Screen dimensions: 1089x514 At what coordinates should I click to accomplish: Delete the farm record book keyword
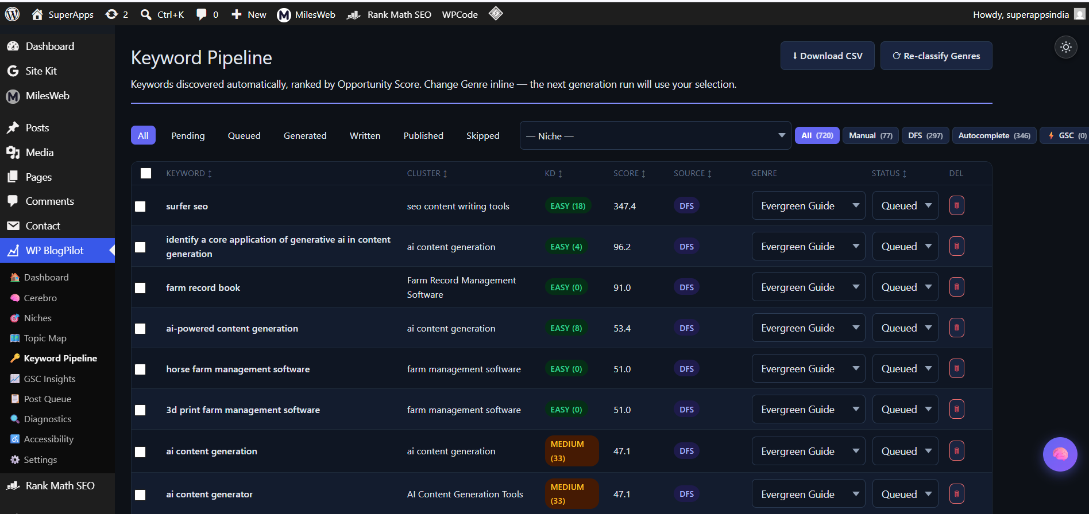[956, 287]
